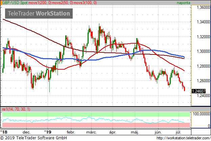
Task: Click the RSI overbought green band
Action: click(96, 115)
